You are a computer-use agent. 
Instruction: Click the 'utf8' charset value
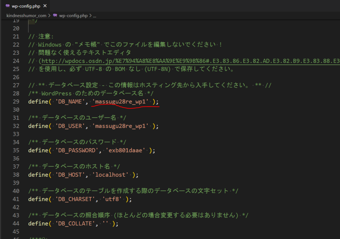pos(112,199)
